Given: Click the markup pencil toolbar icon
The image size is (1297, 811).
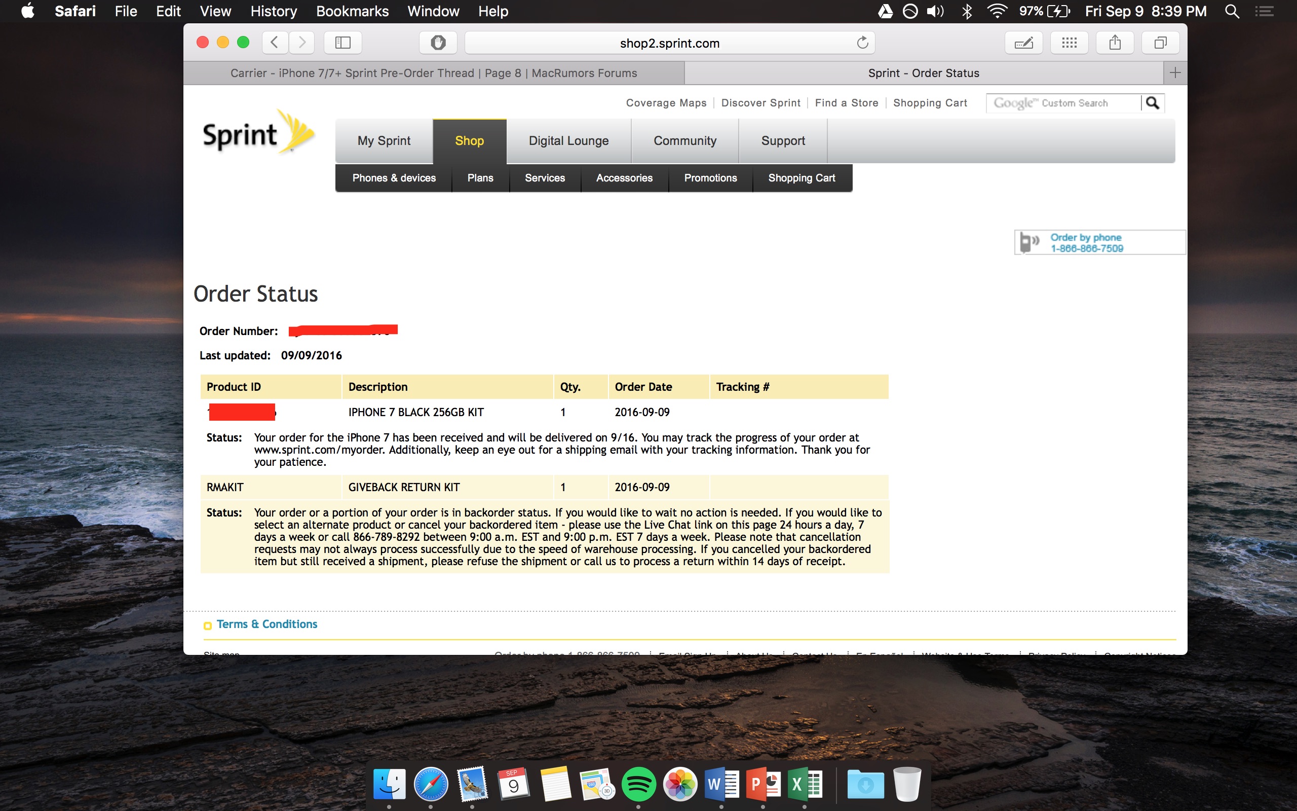Looking at the screenshot, I should click(1023, 43).
